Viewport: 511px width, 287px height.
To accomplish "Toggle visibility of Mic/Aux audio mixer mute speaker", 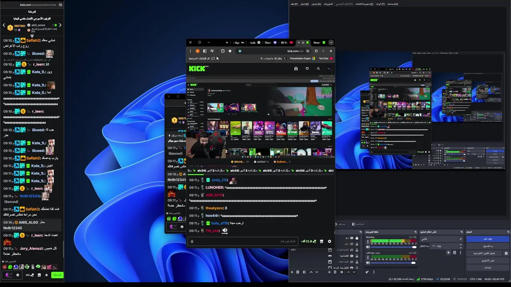I will pyautogui.click(x=368, y=247).
